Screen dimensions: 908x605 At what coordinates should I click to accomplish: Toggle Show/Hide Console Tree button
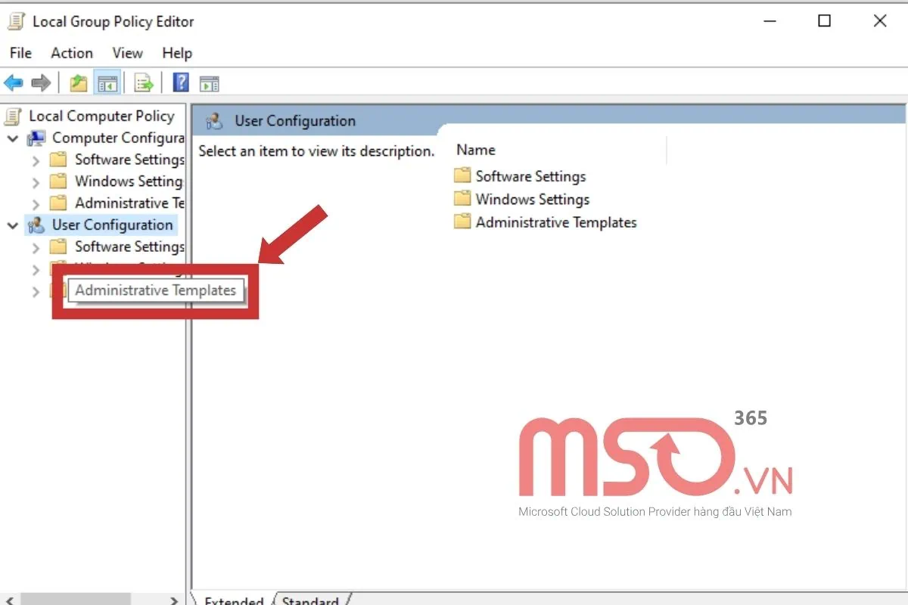[107, 83]
